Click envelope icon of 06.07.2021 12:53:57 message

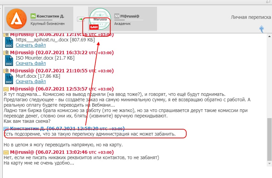(x=6, y=89)
